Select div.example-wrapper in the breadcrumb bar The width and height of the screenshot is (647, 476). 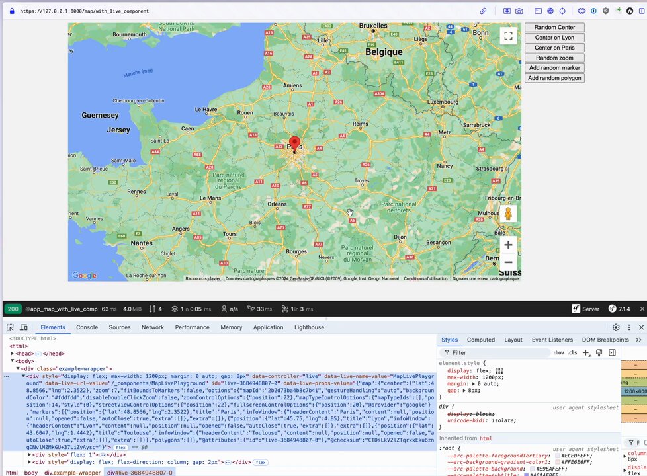coord(72,473)
